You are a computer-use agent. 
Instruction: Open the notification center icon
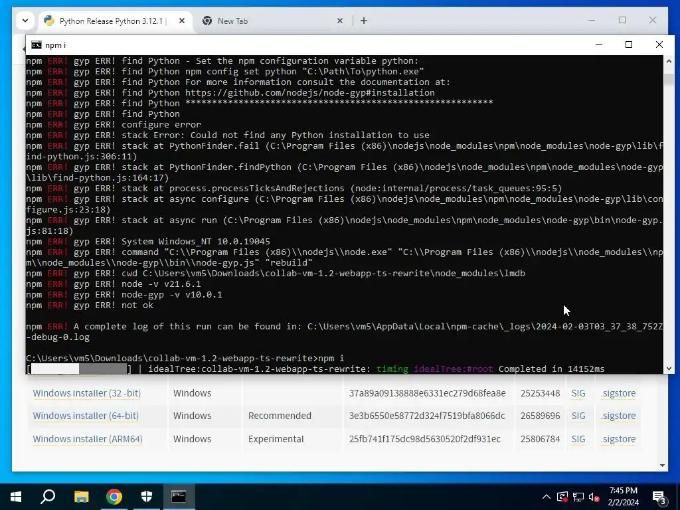pyautogui.click(x=659, y=497)
